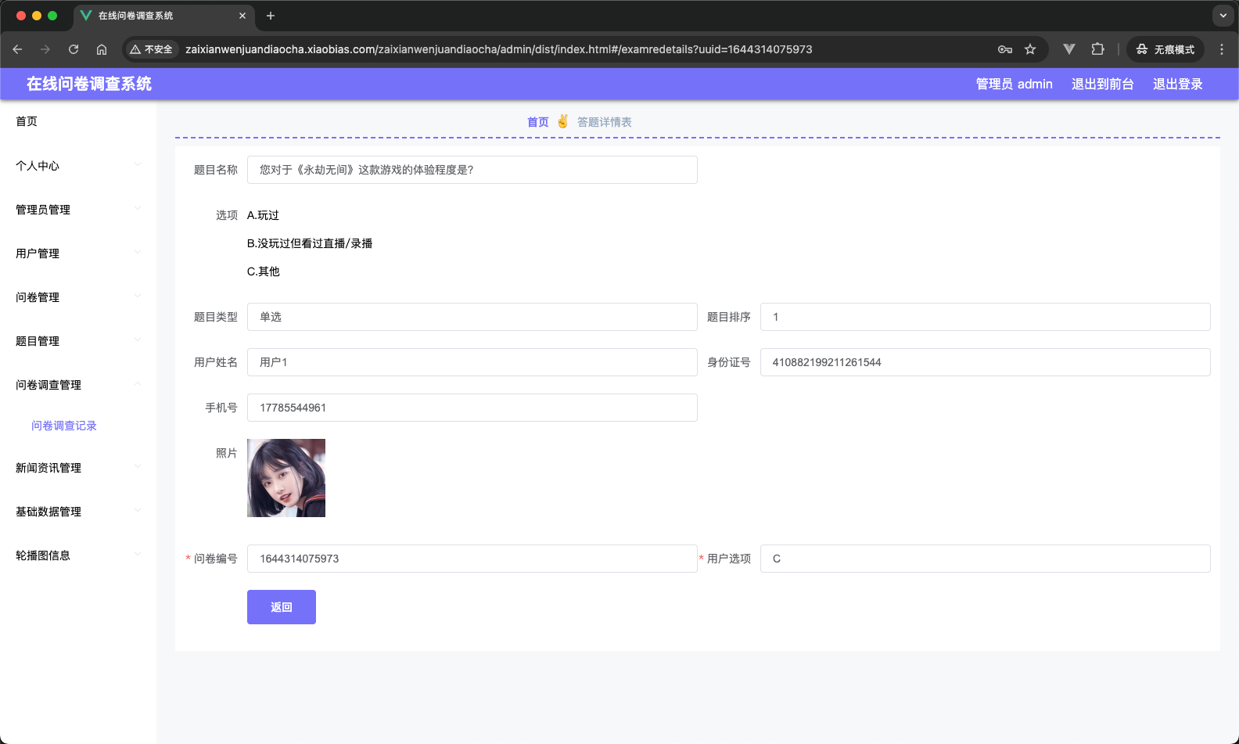Click the 用户选项 field showing C
This screenshot has width=1239, height=744.
point(986,559)
